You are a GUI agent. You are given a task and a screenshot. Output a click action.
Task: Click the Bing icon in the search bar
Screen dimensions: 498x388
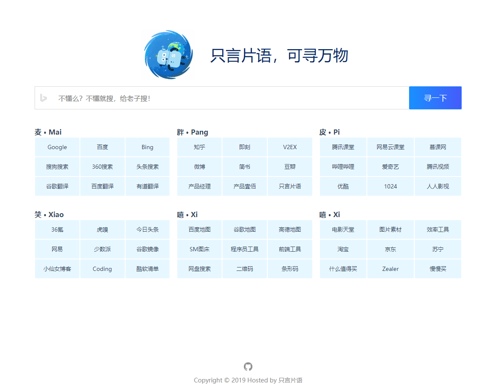[x=44, y=98]
